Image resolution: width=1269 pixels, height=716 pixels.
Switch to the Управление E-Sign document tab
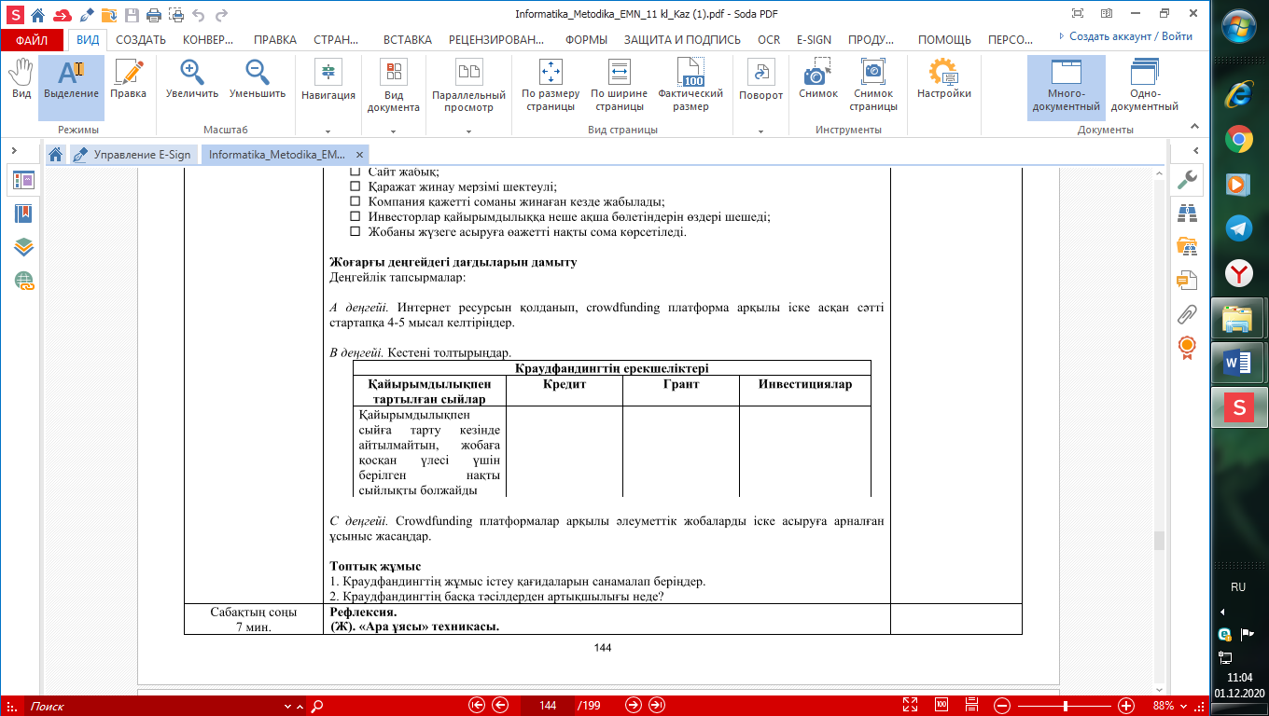pyautogui.click(x=132, y=155)
